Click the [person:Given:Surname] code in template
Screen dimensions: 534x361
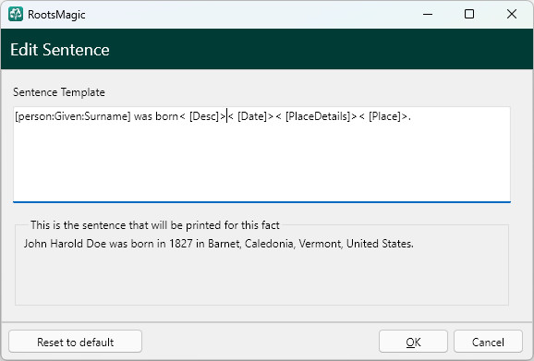[x=73, y=116]
